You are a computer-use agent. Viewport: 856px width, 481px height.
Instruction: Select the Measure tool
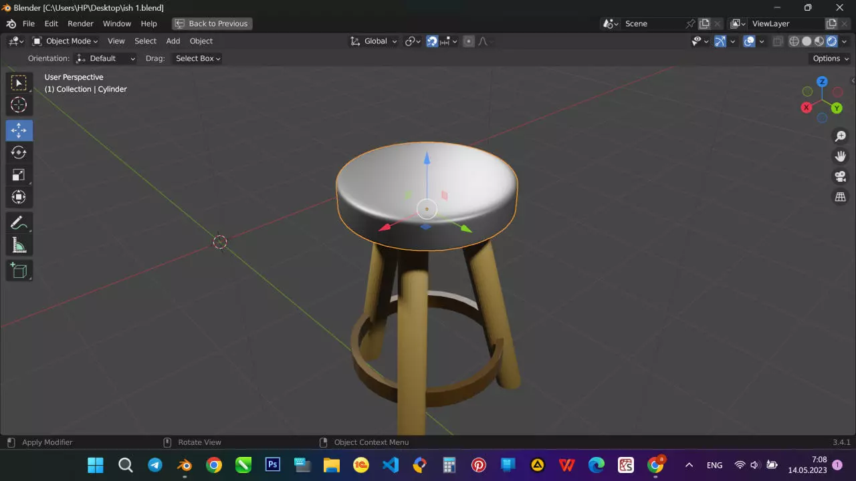pos(19,245)
